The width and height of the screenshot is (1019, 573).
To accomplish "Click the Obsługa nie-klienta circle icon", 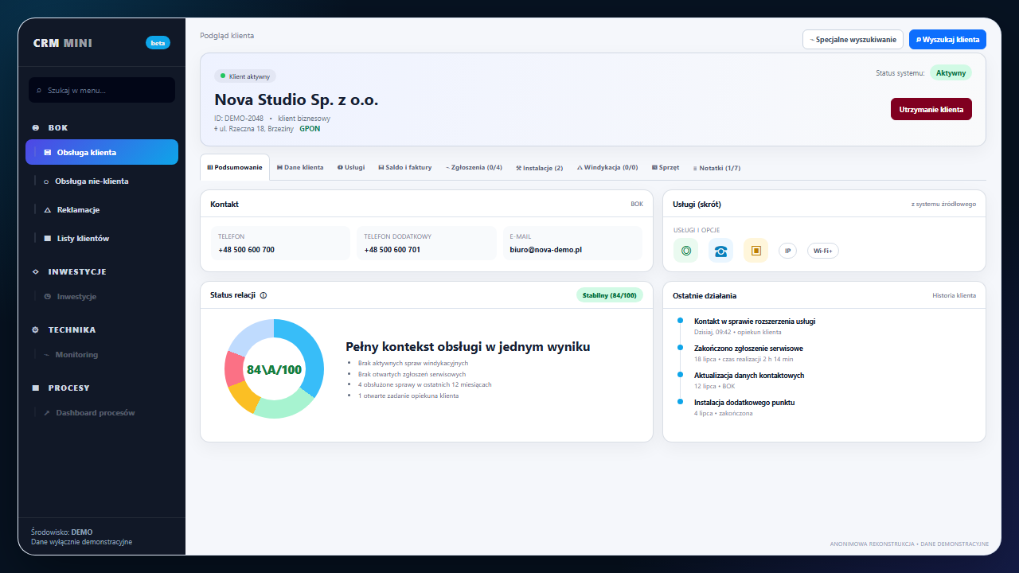I will pos(46,181).
